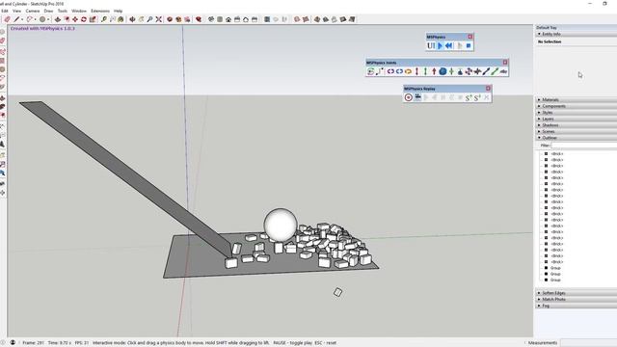Select the black Fixed joint tool
617x347 pixels.
tap(477, 71)
